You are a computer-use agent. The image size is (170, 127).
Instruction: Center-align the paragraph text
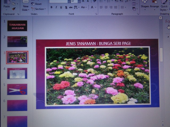(106, 7)
